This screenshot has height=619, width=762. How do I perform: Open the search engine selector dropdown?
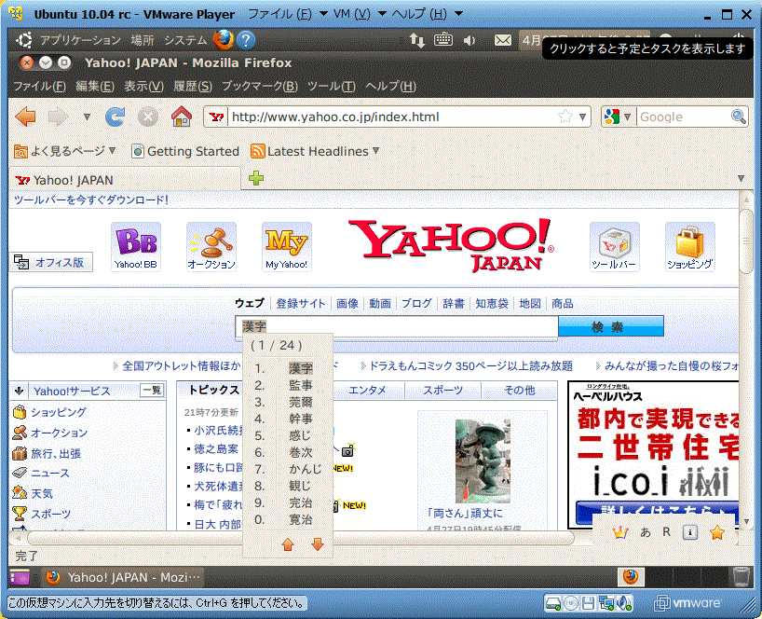coord(627,117)
